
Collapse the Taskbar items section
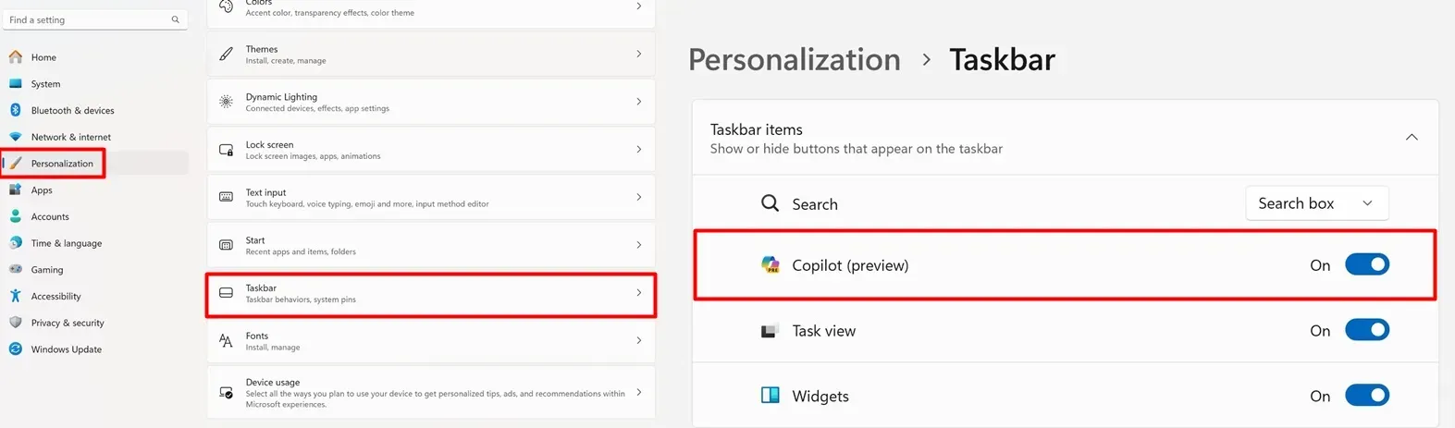(x=1412, y=138)
